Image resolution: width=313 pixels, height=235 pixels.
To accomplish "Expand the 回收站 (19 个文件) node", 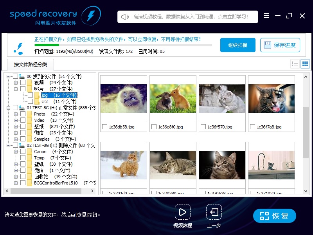I will click(x=16, y=177).
